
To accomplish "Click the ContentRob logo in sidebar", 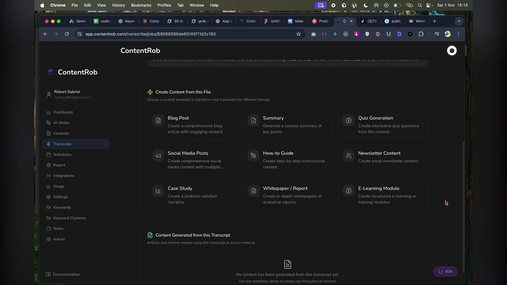I will (x=72, y=72).
